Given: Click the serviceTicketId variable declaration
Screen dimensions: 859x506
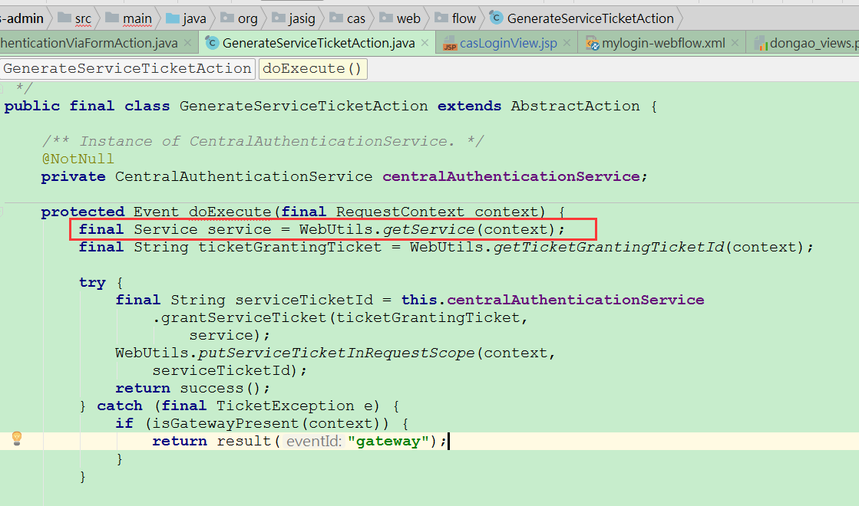Looking at the screenshot, I should (x=304, y=301).
